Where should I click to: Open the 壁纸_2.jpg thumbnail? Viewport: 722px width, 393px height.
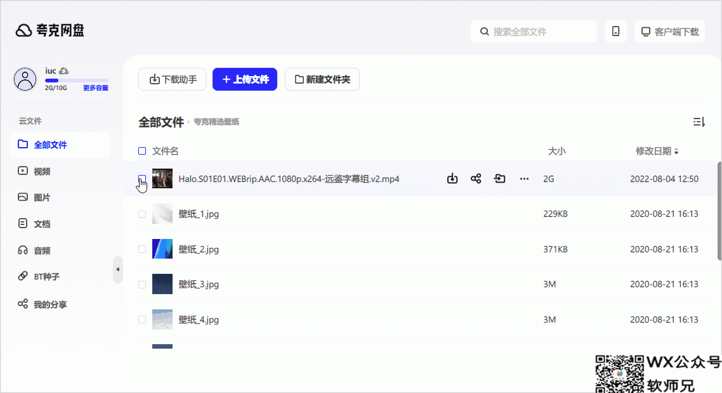click(x=162, y=249)
